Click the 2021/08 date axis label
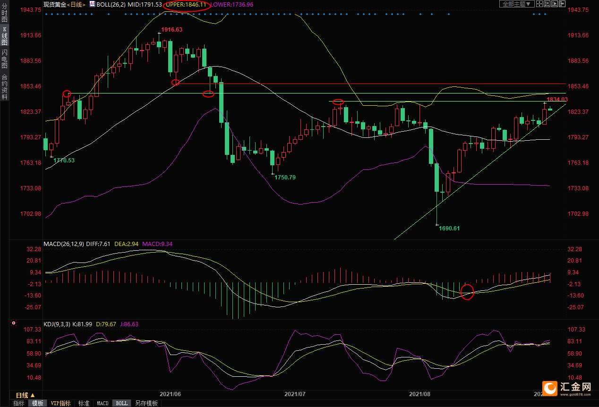 pos(420,394)
